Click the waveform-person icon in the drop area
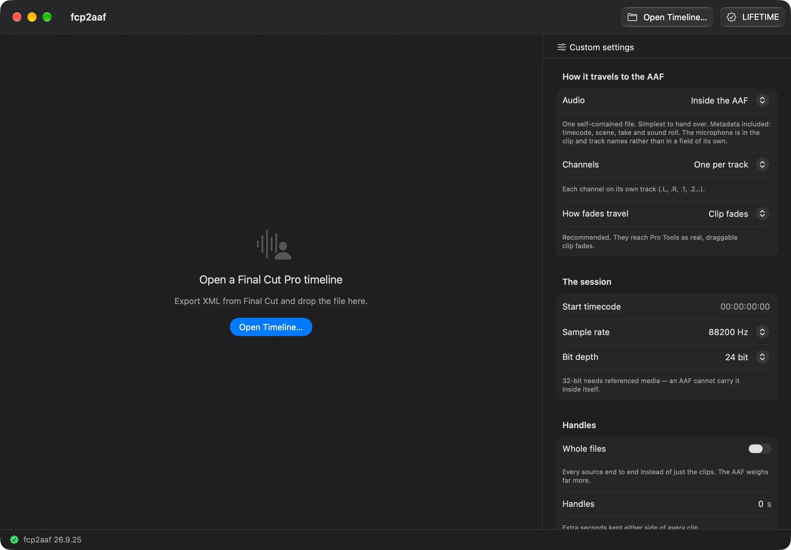The width and height of the screenshot is (791, 550). [x=274, y=244]
